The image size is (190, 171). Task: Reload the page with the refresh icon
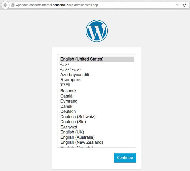[x=184, y=5]
